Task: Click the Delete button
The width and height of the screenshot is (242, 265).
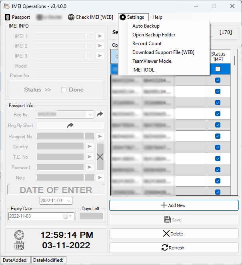Action: tap(174, 234)
